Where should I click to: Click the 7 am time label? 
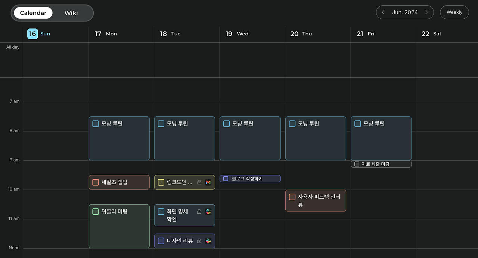pos(15,101)
